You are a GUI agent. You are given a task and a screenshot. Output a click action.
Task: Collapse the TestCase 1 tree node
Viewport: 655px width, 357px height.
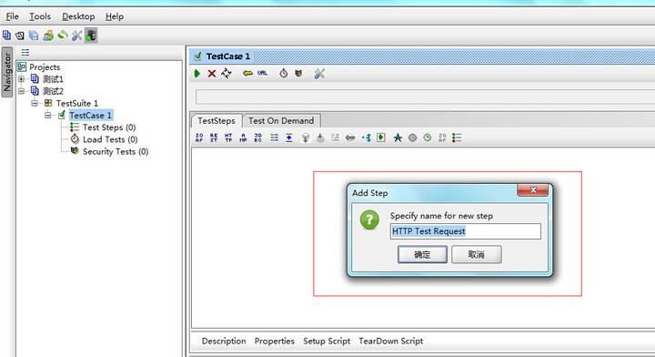pos(48,115)
